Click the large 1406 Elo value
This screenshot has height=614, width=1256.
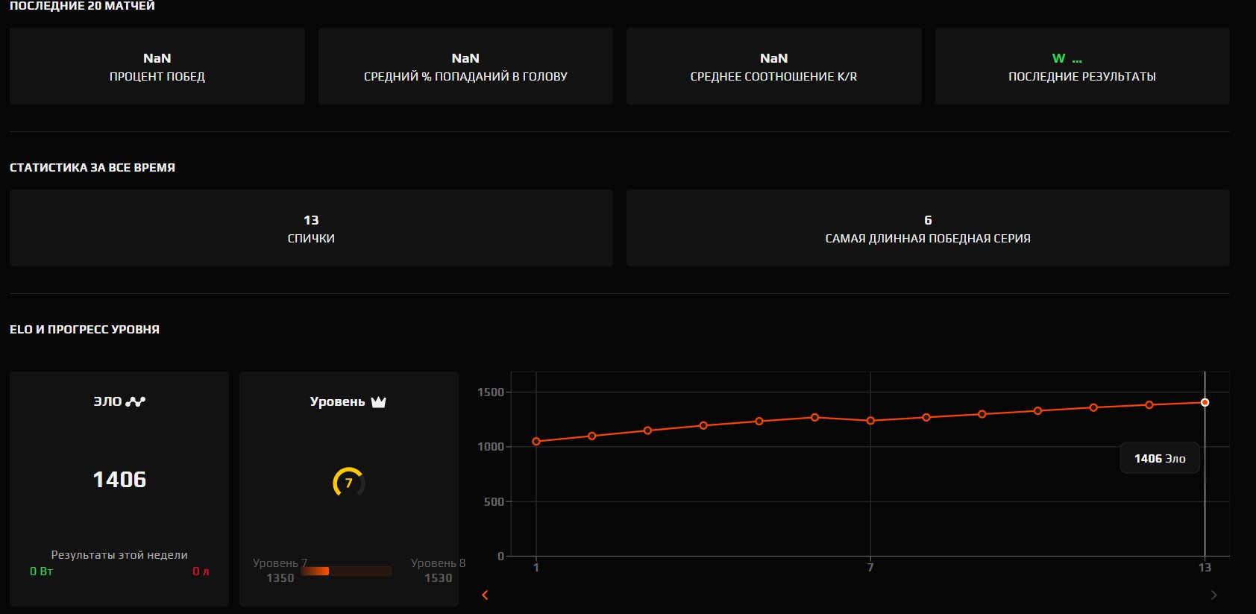119,480
